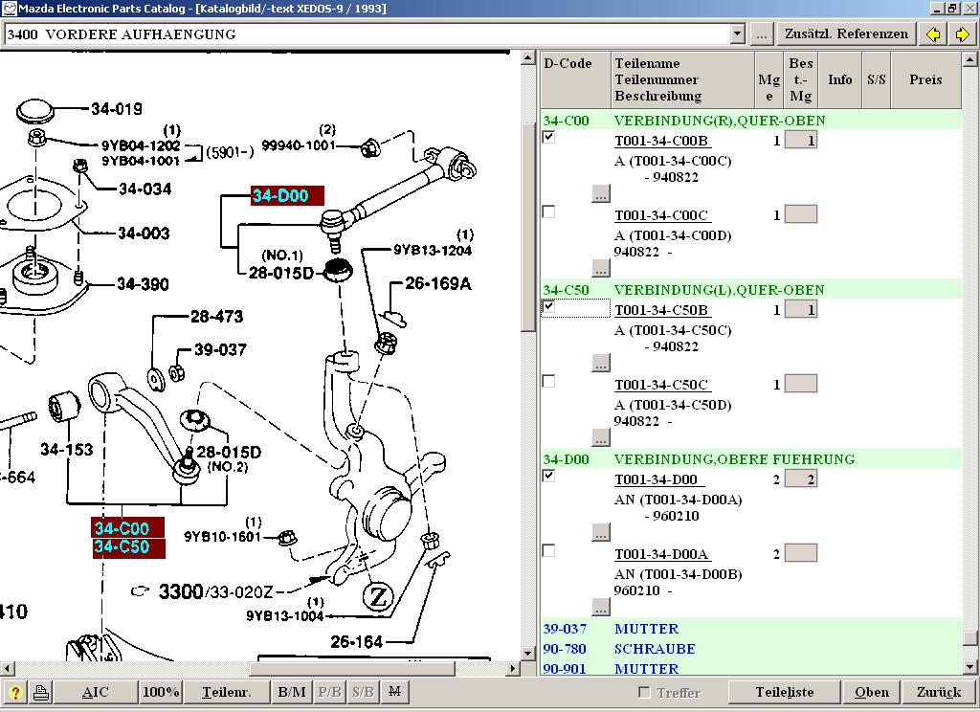The image size is (980, 712).
Task: Click the Zusätzl. Referenzen button
Action: [846, 34]
